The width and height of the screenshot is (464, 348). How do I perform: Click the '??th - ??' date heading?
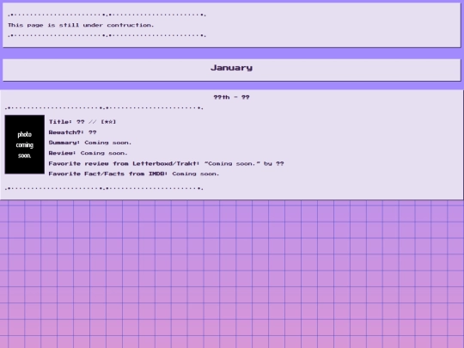pos(231,97)
